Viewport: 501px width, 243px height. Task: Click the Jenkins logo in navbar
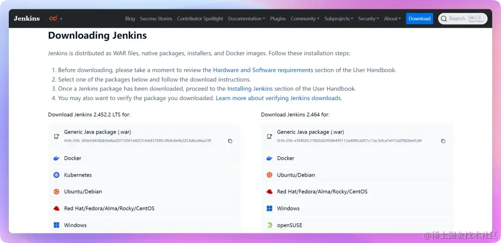[26, 19]
